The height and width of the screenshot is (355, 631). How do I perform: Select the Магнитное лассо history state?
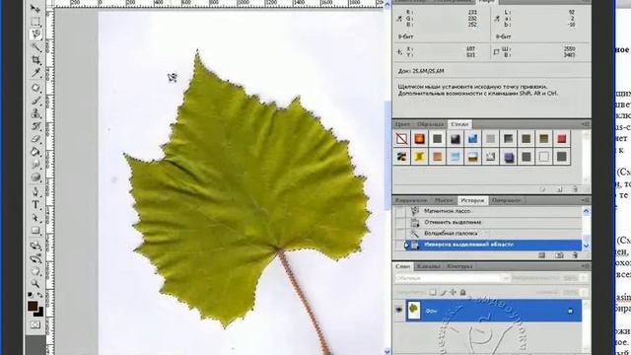(493, 211)
